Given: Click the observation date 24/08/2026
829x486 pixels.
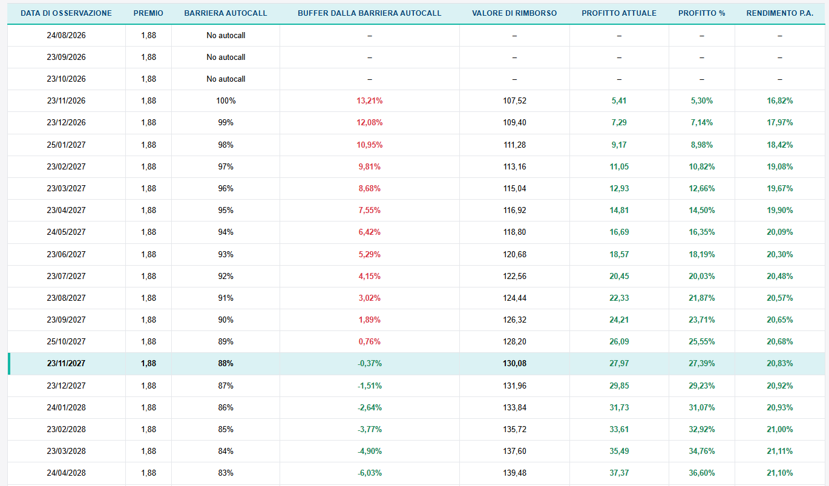Looking at the screenshot, I should pos(66,35).
